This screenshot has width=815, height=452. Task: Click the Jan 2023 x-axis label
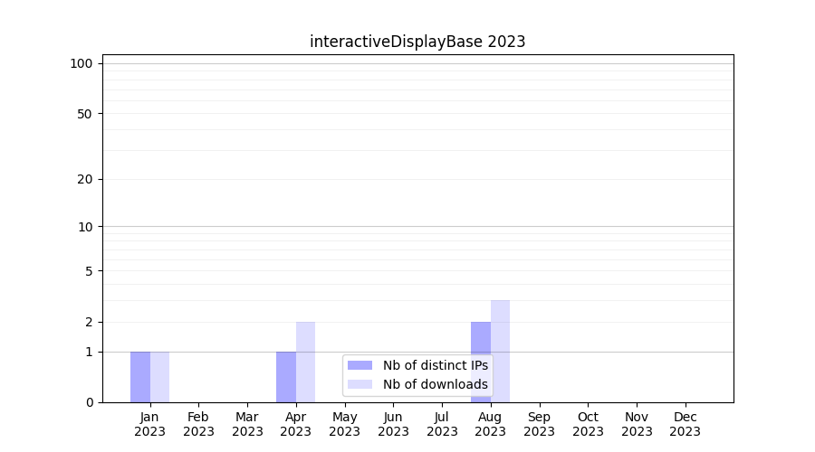point(149,424)
